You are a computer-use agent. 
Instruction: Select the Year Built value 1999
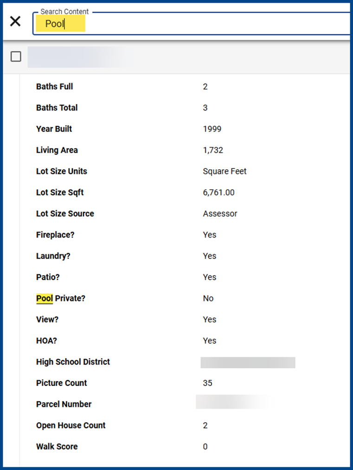point(212,129)
